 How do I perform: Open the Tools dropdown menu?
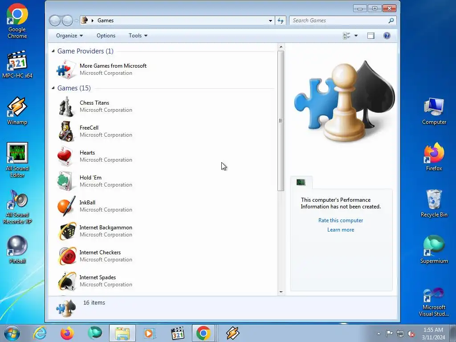(x=138, y=36)
